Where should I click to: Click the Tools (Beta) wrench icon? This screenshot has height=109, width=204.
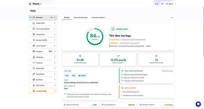coord(34,74)
